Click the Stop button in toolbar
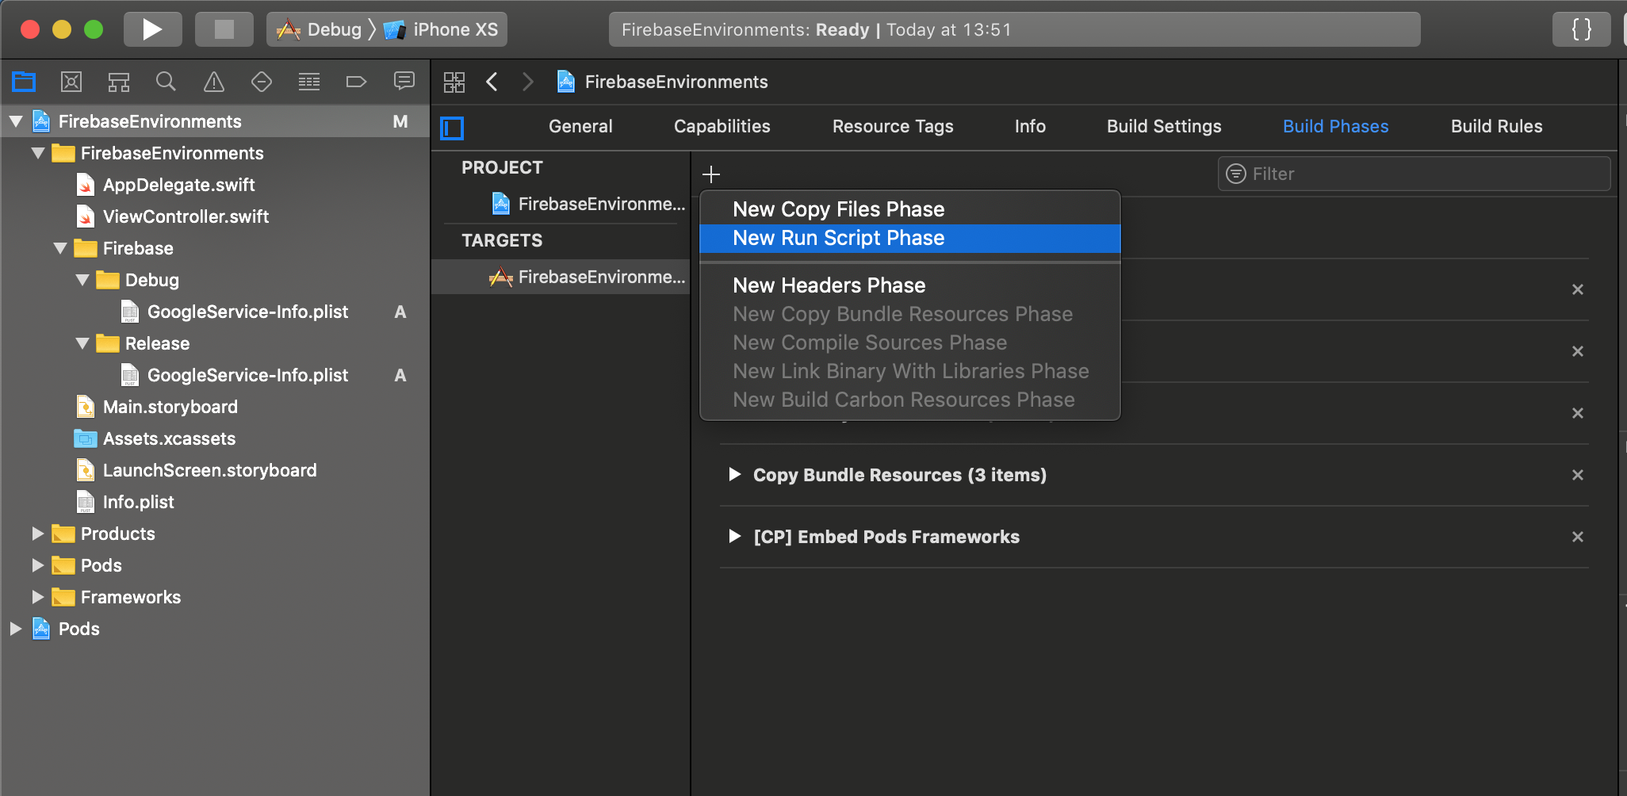 (224, 30)
